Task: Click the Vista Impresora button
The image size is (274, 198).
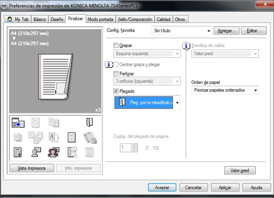Action: [32, 168]
